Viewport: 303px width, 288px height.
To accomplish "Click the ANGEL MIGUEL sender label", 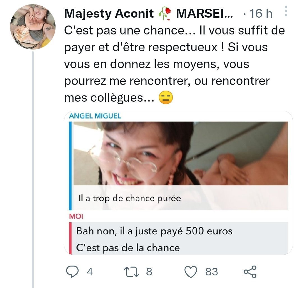I will coord(95,116).
